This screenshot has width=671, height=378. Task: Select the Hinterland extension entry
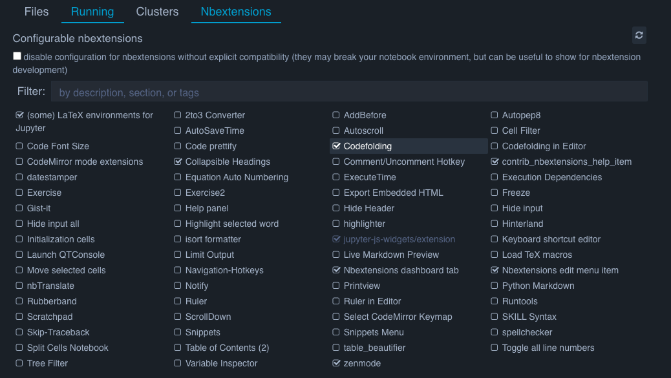pos(522,224)
